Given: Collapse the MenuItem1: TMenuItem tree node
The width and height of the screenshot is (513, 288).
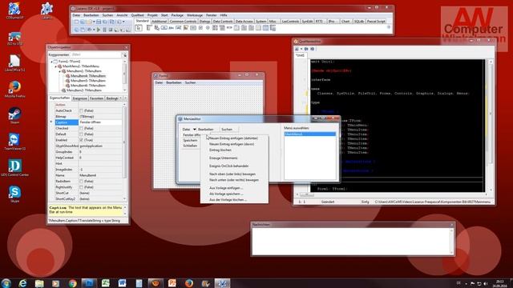Looking at the screenshot, I should coord(59,71).
